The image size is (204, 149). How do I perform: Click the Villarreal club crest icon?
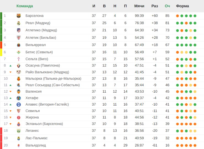[19, 45]
